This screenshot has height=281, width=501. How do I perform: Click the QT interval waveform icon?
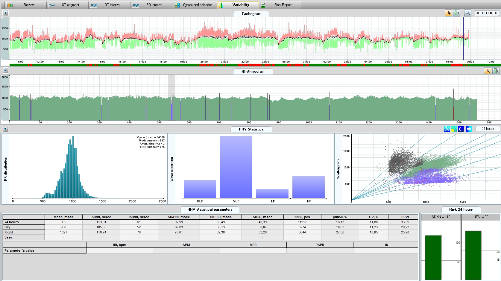(94, 5)
